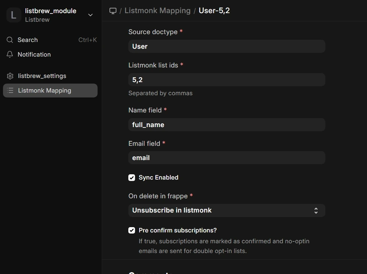Click the Listmonk list ids label
The width and height of the screenshot is (367, 274).
pos(153,65)
